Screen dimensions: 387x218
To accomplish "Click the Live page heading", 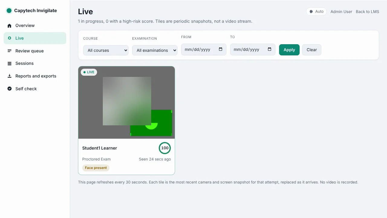I will pyautogui.click(x=86, y=12).
